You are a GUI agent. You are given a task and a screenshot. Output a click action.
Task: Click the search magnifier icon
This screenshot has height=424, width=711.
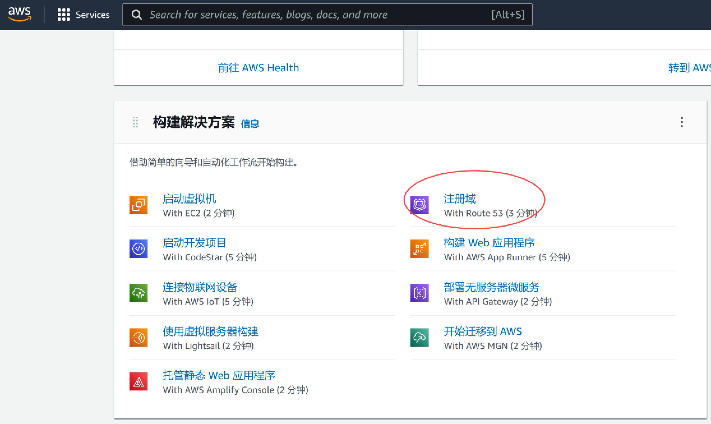pos(137,15)
